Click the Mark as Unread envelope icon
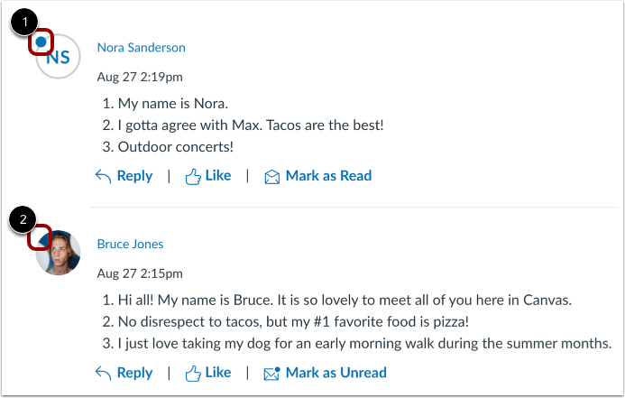The width and height of the screenshot is (625, 398). pos(271,373)
